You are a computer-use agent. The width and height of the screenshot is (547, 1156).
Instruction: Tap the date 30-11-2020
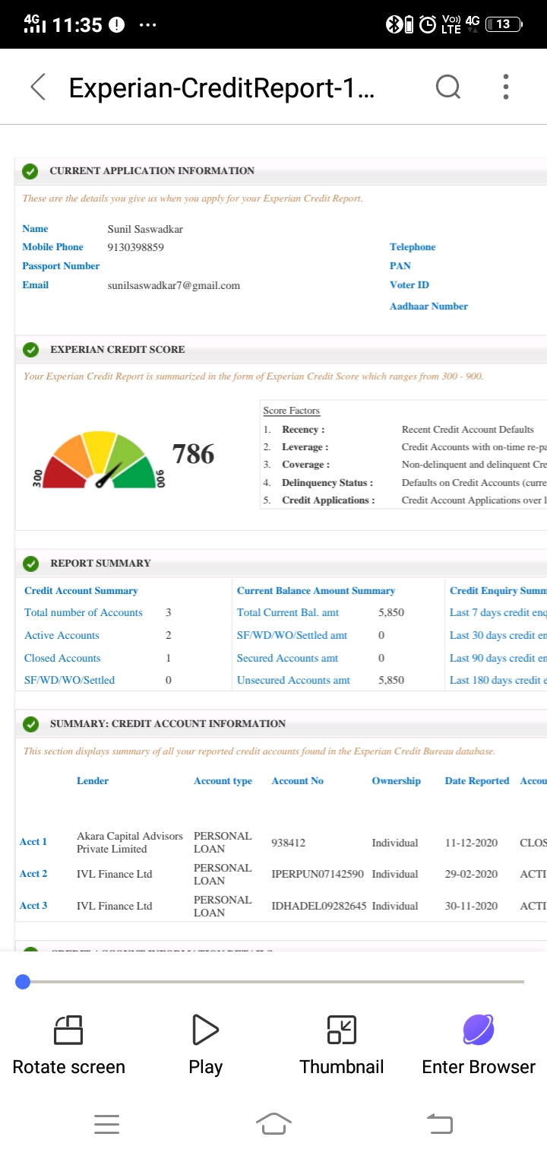click(x=472, y=907)
